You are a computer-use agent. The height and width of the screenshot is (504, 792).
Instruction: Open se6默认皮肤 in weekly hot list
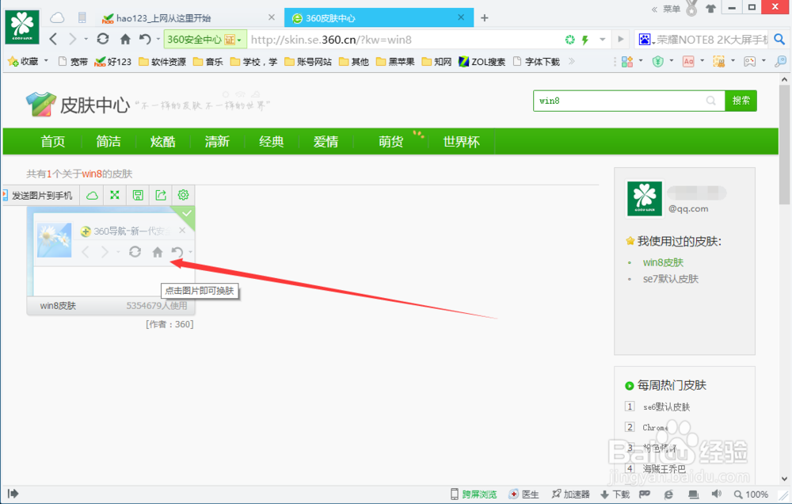tap(666, 407)
